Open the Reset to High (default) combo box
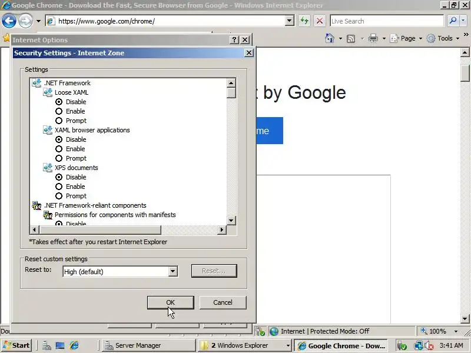This screenshot has width=471, height=353. coord(120,272)
